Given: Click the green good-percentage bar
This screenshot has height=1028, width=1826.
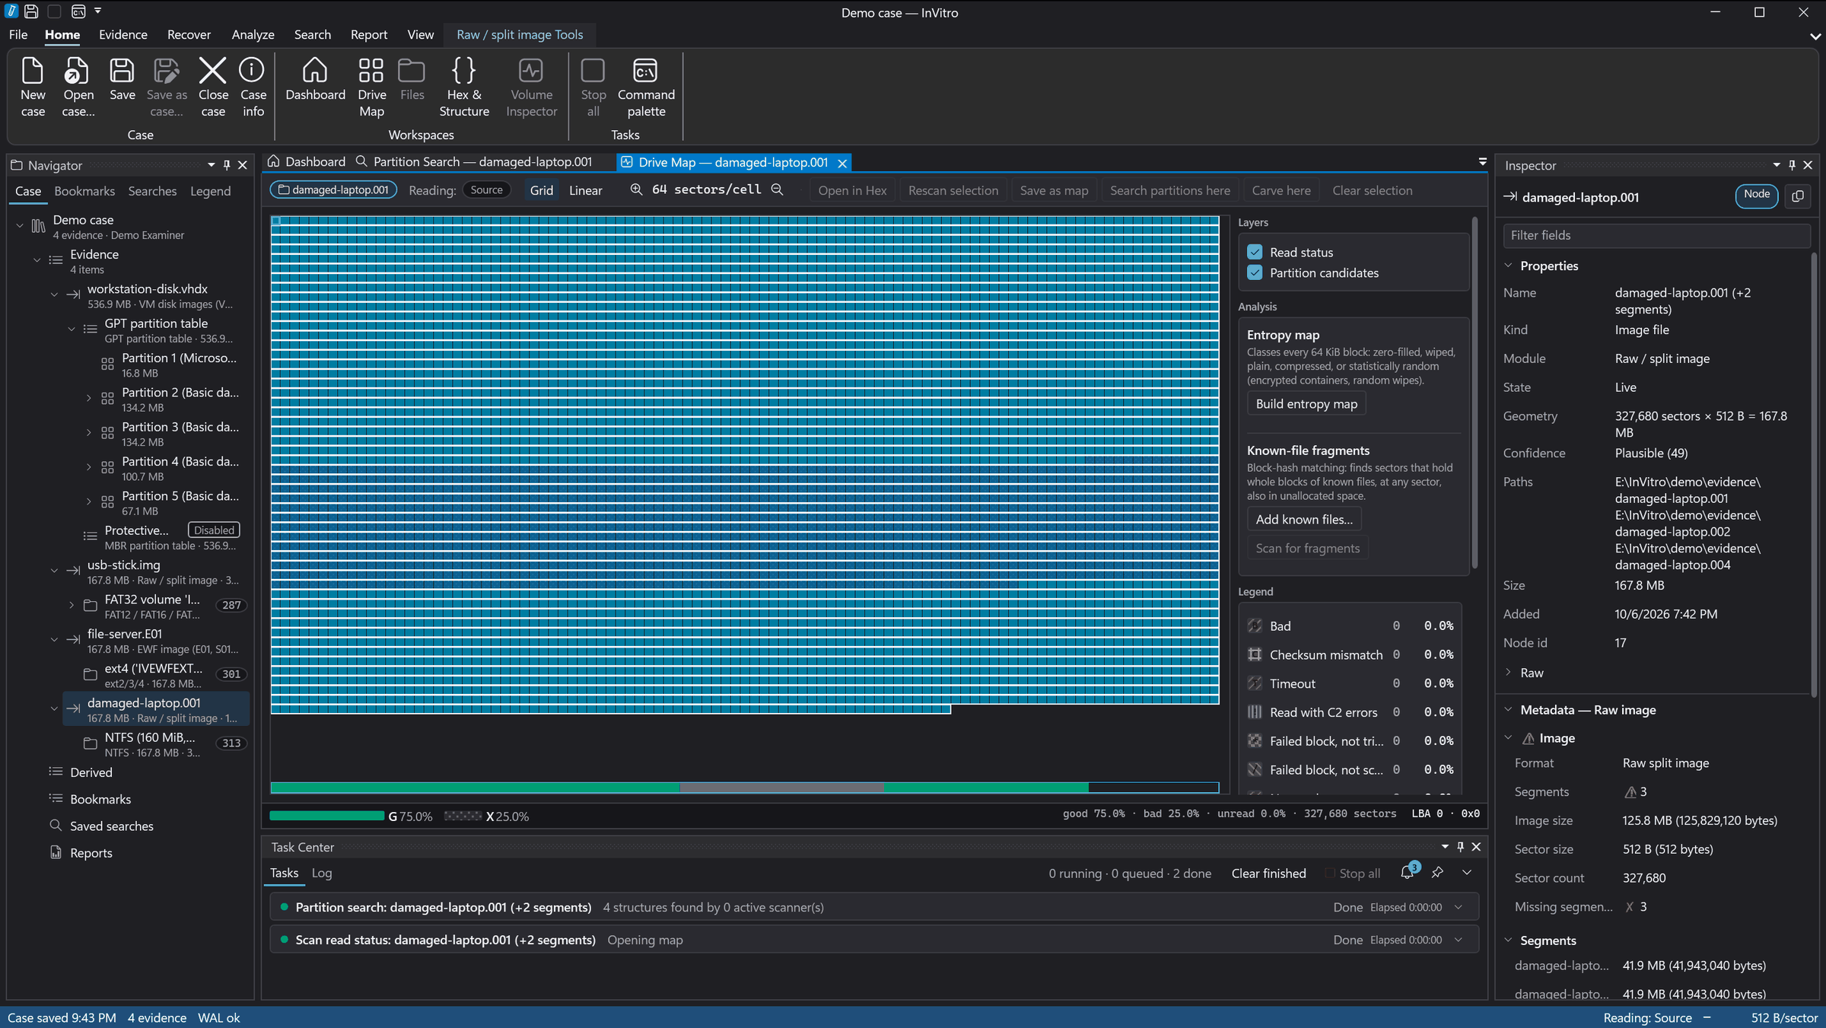Looking at the screenshot, I should point(326,816).
